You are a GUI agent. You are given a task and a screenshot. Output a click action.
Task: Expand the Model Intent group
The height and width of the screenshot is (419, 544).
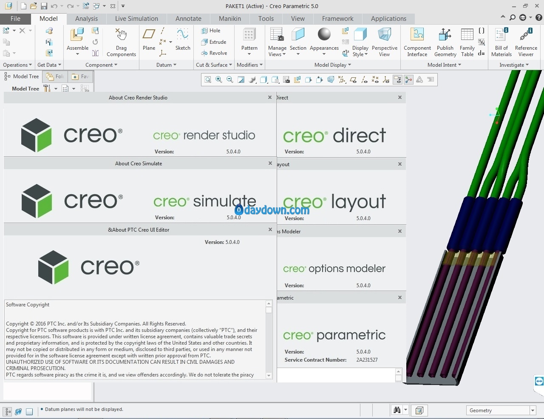pos(444,65)
